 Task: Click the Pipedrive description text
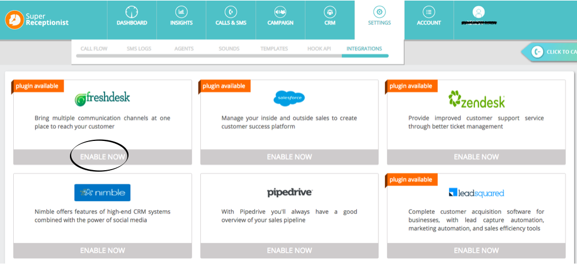click(289, 216)
